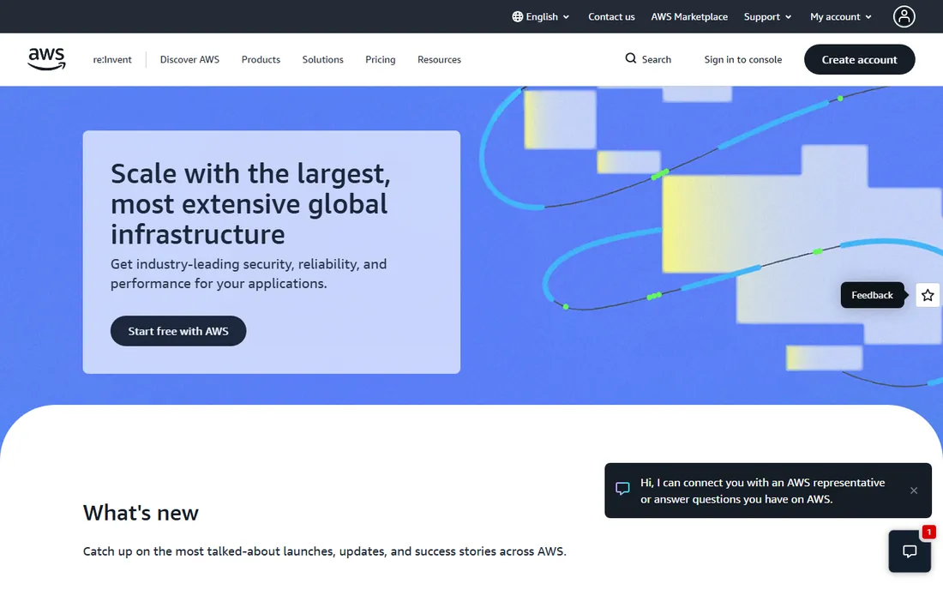This screenshot has height=590, width=943.
Task: Expand the My account dropdown
Action: 841,17
